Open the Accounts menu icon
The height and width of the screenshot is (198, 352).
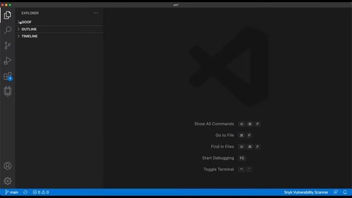click(x=7, y=166)
